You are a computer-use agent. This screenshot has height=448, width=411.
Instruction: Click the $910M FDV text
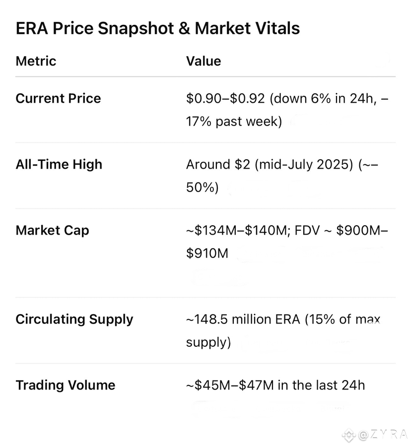tap(207, 253)
